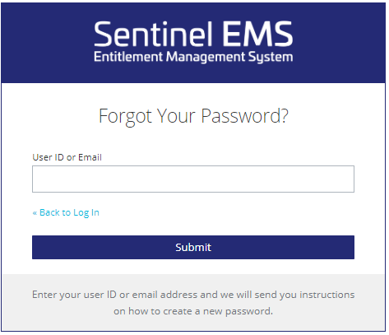Click the User ID or Email input field
Image resolution: width=389 pixels, height=335 pixels.
[x=193, y=179]
